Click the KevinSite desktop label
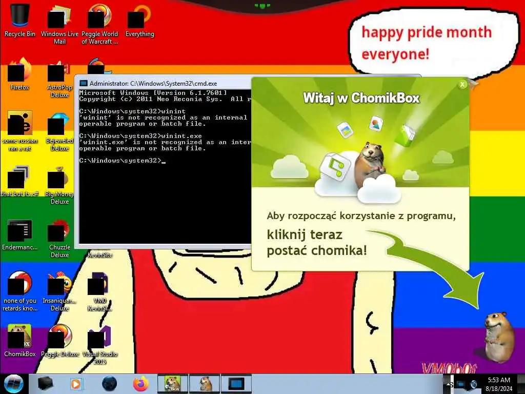 [100, 255]
